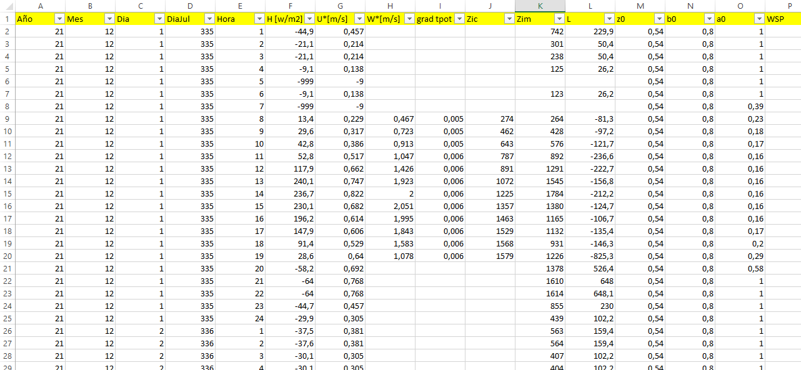This screenshot has height=370, width=801.
Task: Select the U* cell containing 0,229
Action: pyautogui.click(x=340, y=119)
